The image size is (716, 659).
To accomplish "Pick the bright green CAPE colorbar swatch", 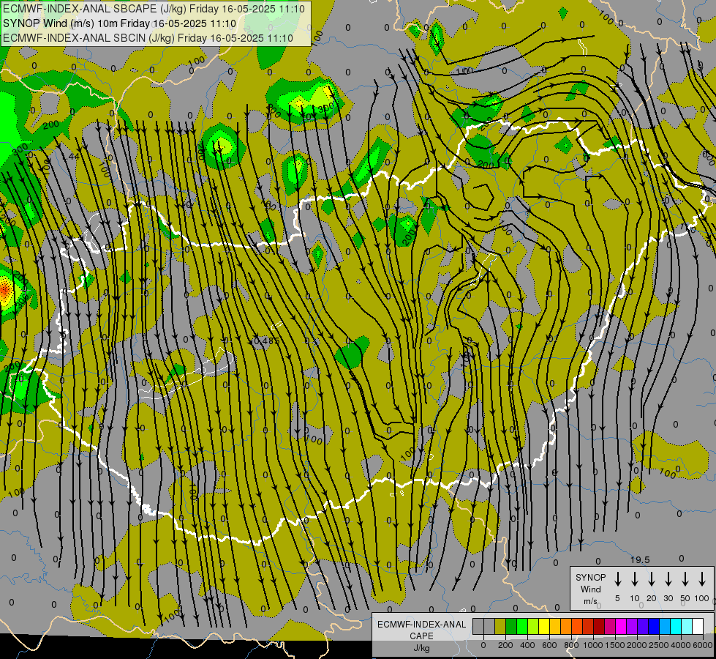I will click(x=522, y=626).
